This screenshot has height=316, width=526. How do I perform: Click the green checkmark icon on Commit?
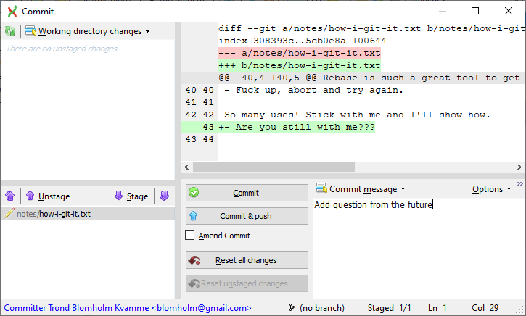click(194, 192)
